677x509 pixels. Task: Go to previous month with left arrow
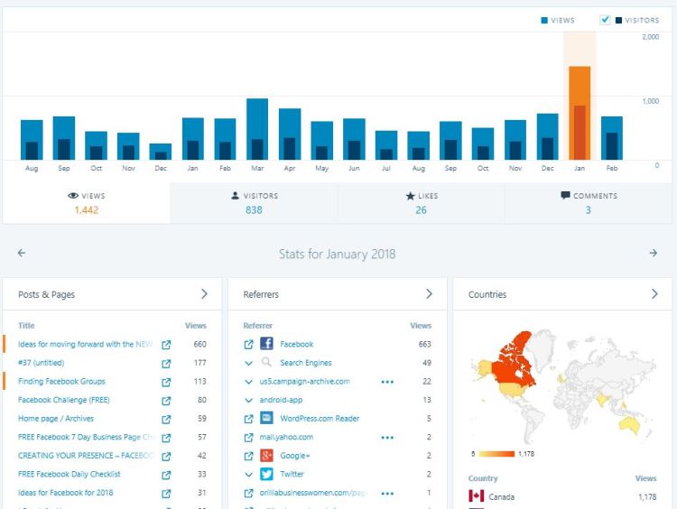(x=22, y=254)
